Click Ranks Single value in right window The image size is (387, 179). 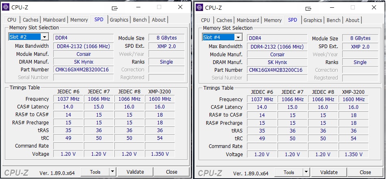(360, 62)
